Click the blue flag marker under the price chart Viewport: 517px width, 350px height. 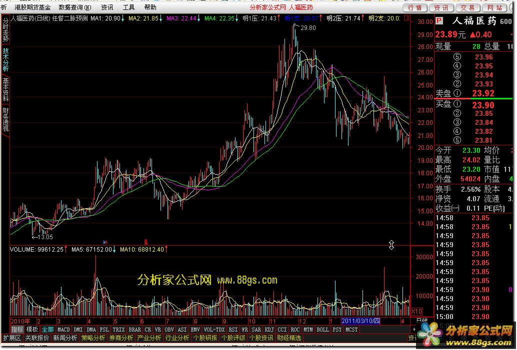[105, 242]
